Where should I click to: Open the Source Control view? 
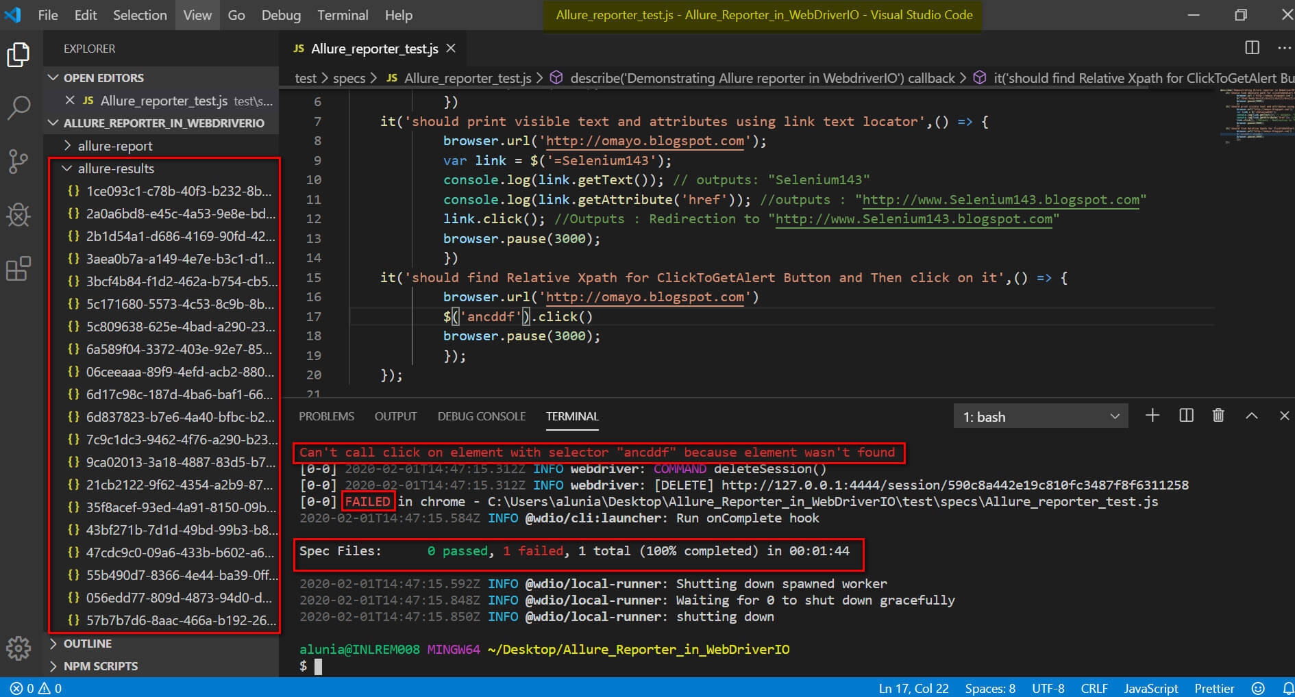coord(18,162)
